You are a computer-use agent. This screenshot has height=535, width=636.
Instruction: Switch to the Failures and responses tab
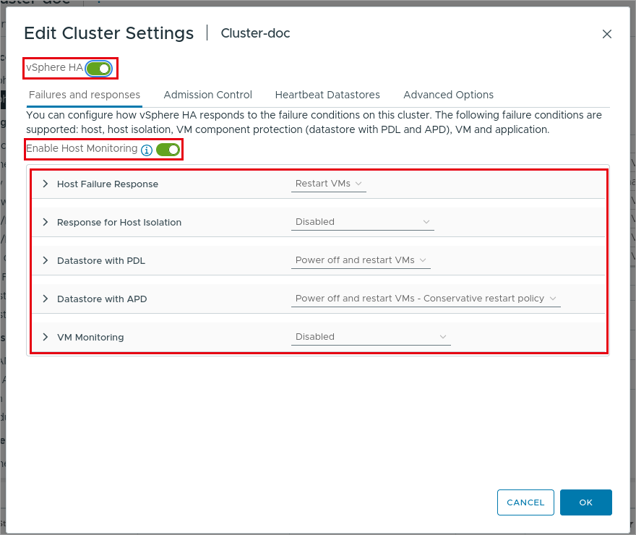[x=85, y=95]
